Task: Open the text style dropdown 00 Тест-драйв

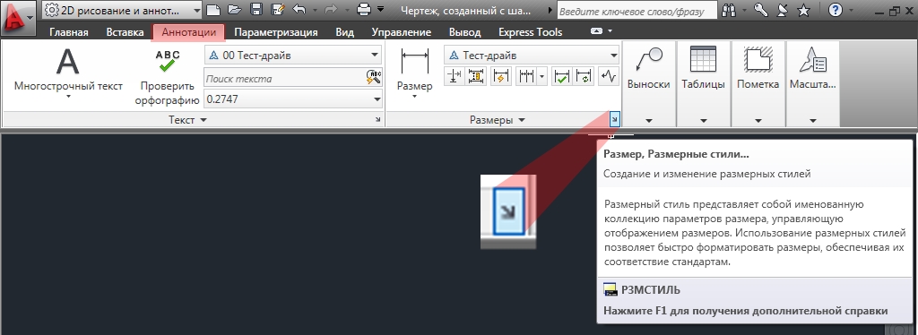Action: point(293,56)
